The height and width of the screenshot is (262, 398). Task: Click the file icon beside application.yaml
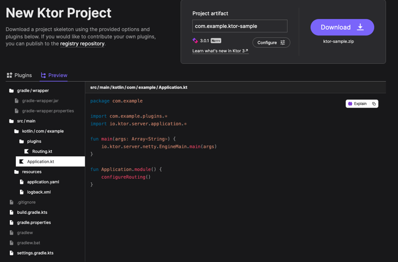click(x=21, y=182)
